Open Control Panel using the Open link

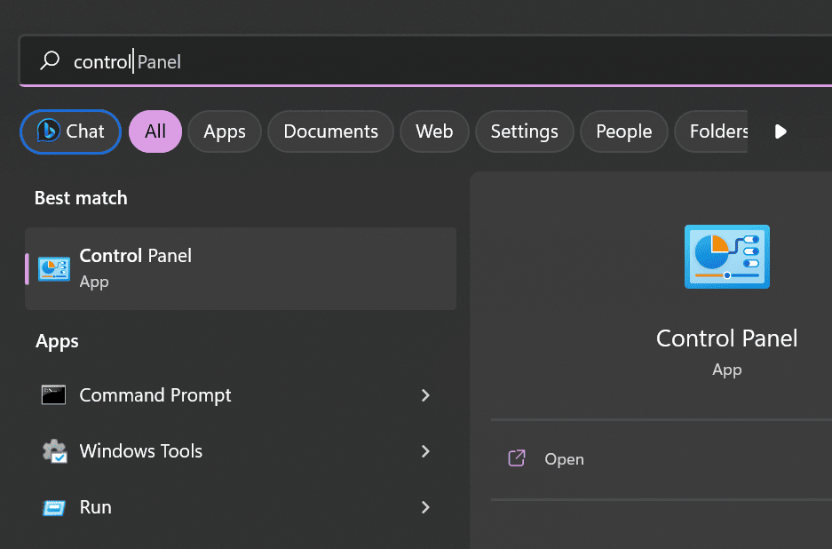(564, 458)
